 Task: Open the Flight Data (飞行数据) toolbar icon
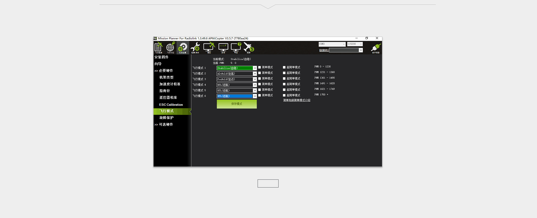click(159, 48)
